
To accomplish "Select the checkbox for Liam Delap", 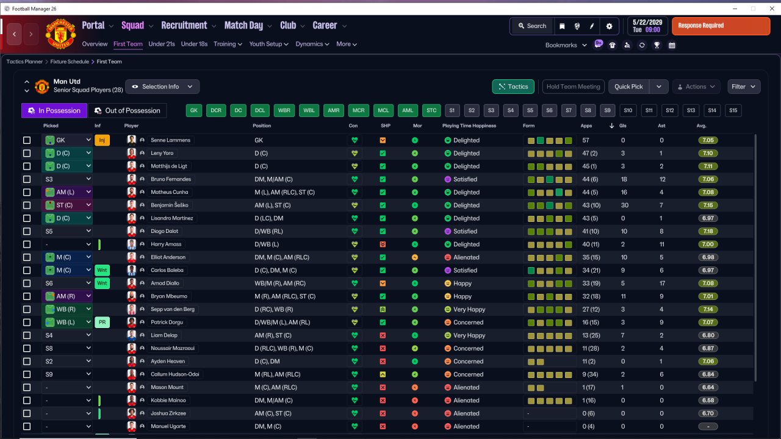I will click(x=27, y=335).
